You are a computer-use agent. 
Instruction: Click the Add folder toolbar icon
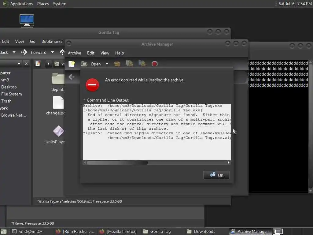click(x=142, y=64)
